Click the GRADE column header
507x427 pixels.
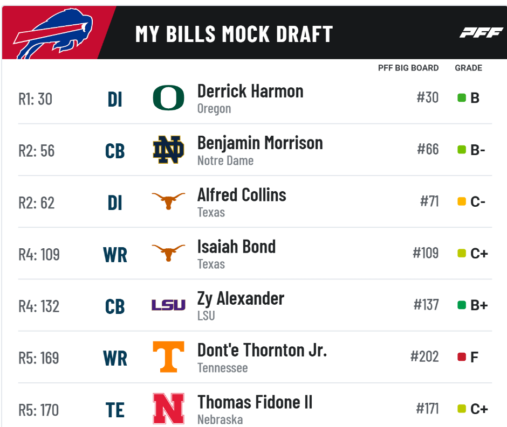click(469, 68)
